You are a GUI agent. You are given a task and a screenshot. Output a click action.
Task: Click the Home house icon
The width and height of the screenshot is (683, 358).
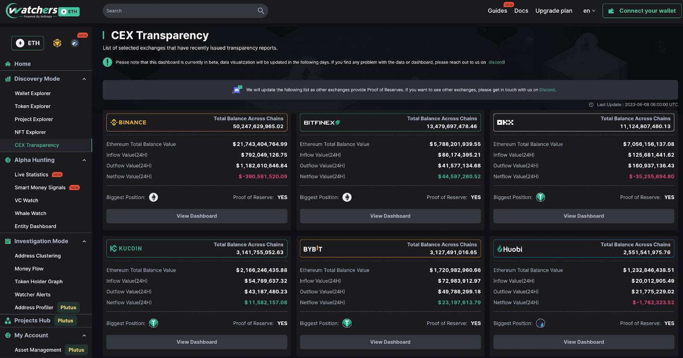(x=8, y=64)
